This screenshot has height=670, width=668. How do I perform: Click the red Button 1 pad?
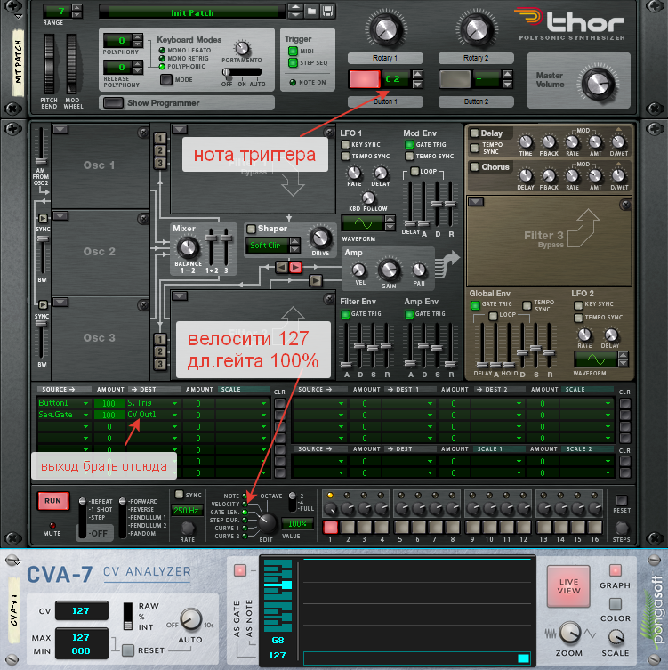tap(365, 79)
